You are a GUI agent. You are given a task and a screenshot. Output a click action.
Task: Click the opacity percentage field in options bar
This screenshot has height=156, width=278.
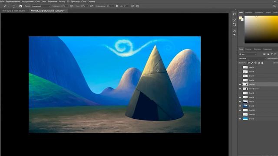[63, 6]
